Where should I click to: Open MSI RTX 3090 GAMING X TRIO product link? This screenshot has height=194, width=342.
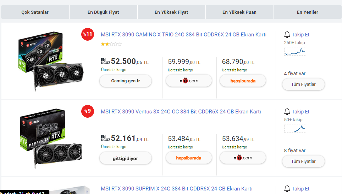pyautogui.click(x=183, y=35)
